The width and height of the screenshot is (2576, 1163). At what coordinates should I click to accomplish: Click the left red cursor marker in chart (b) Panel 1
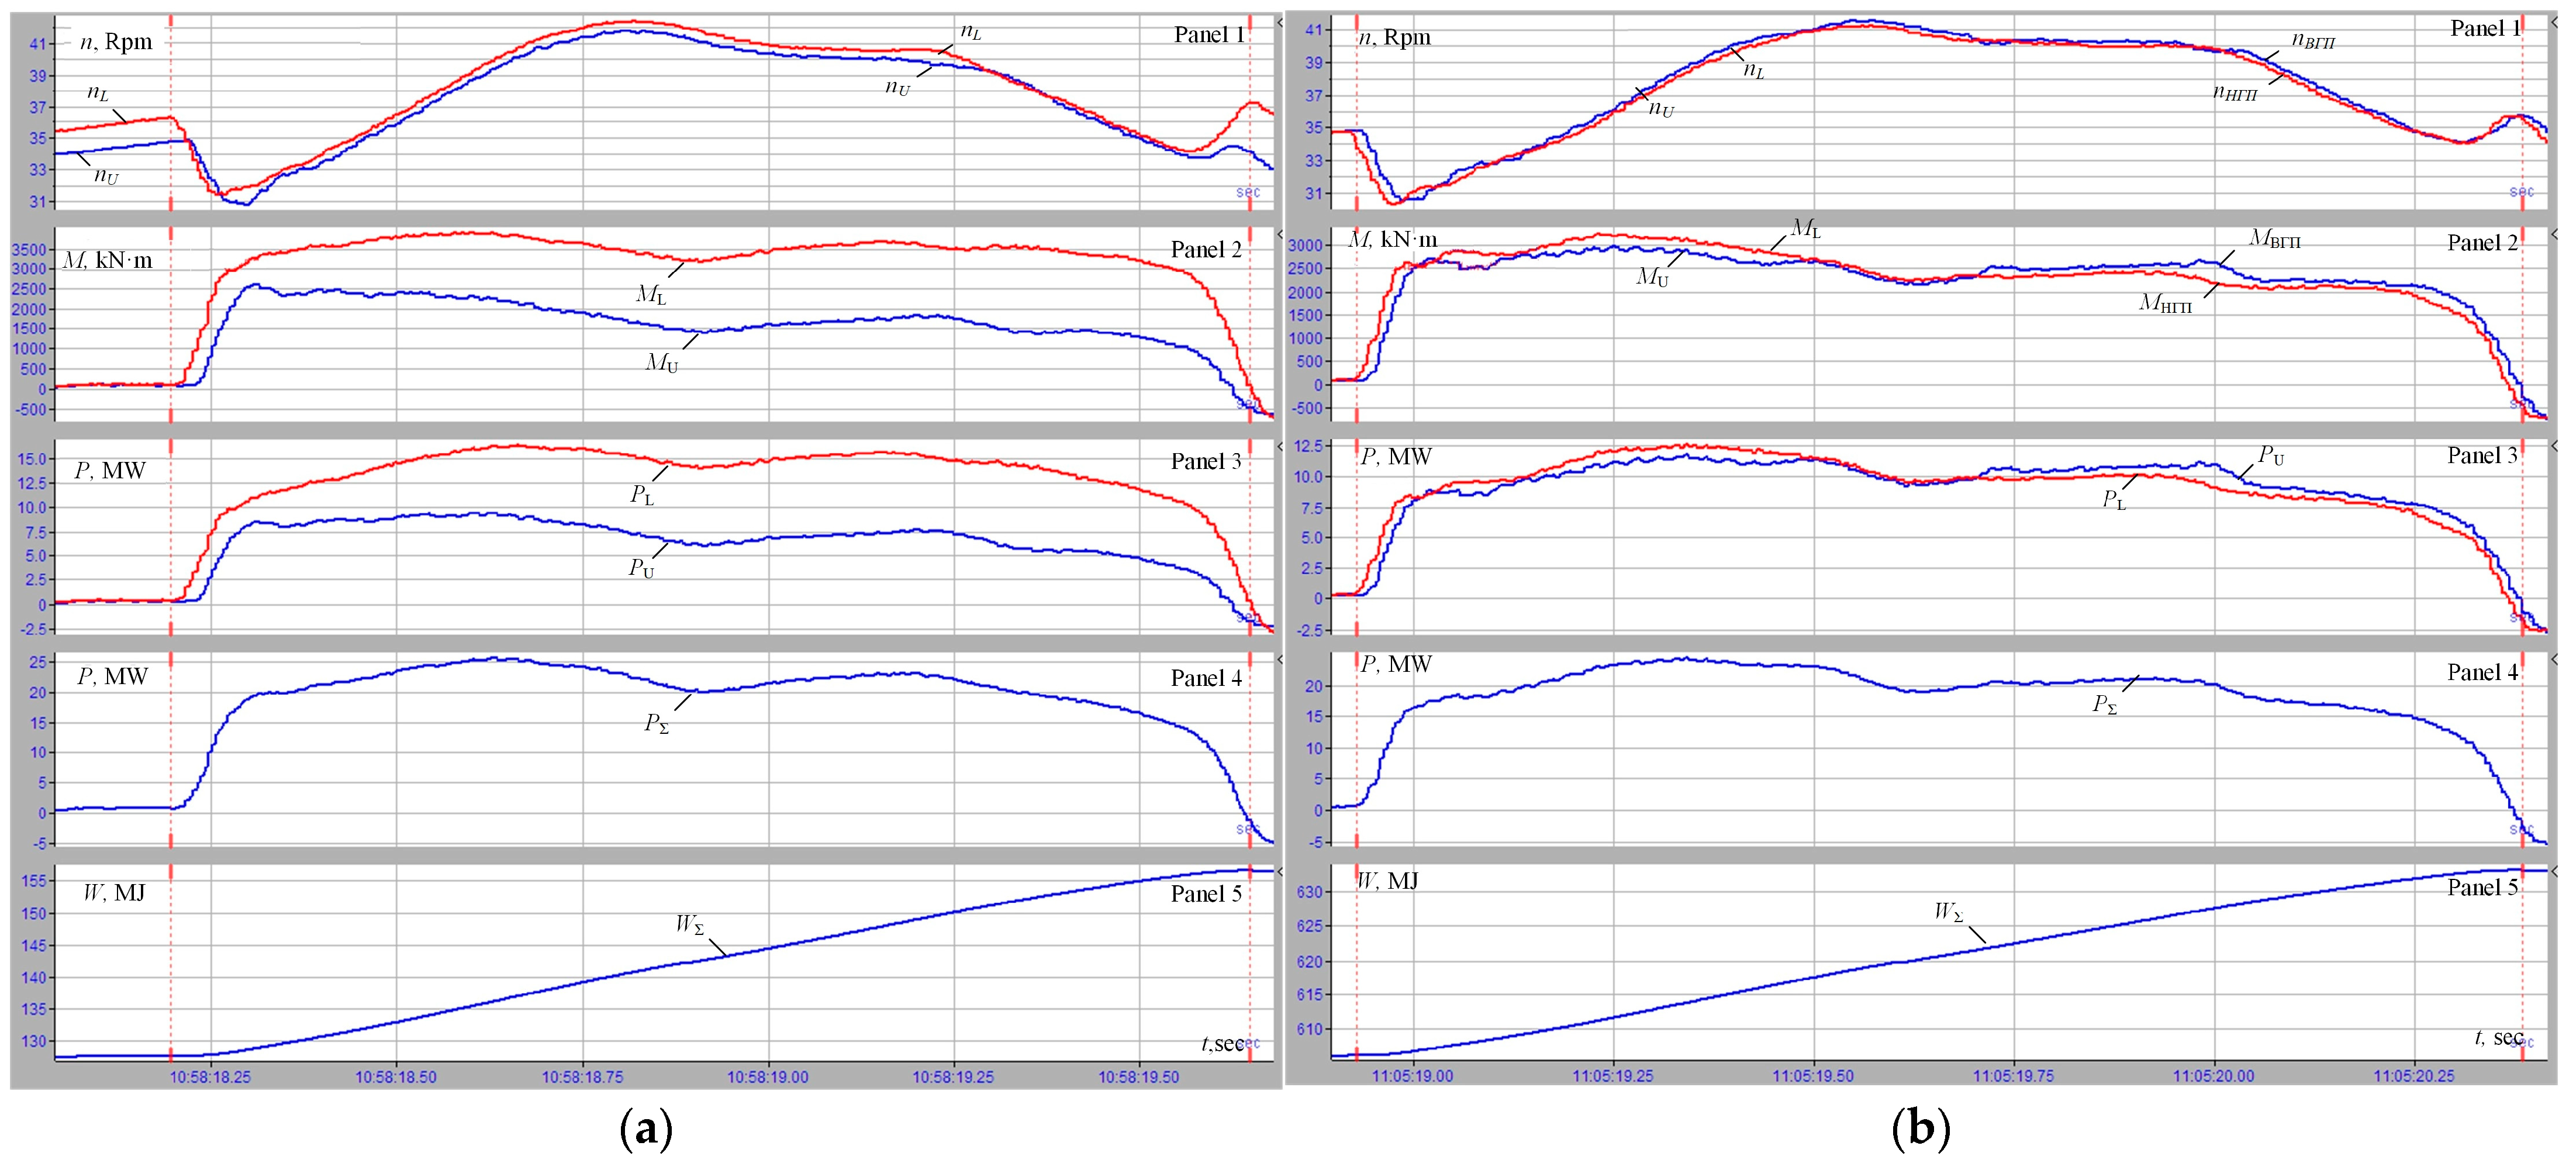(1357, 22)
